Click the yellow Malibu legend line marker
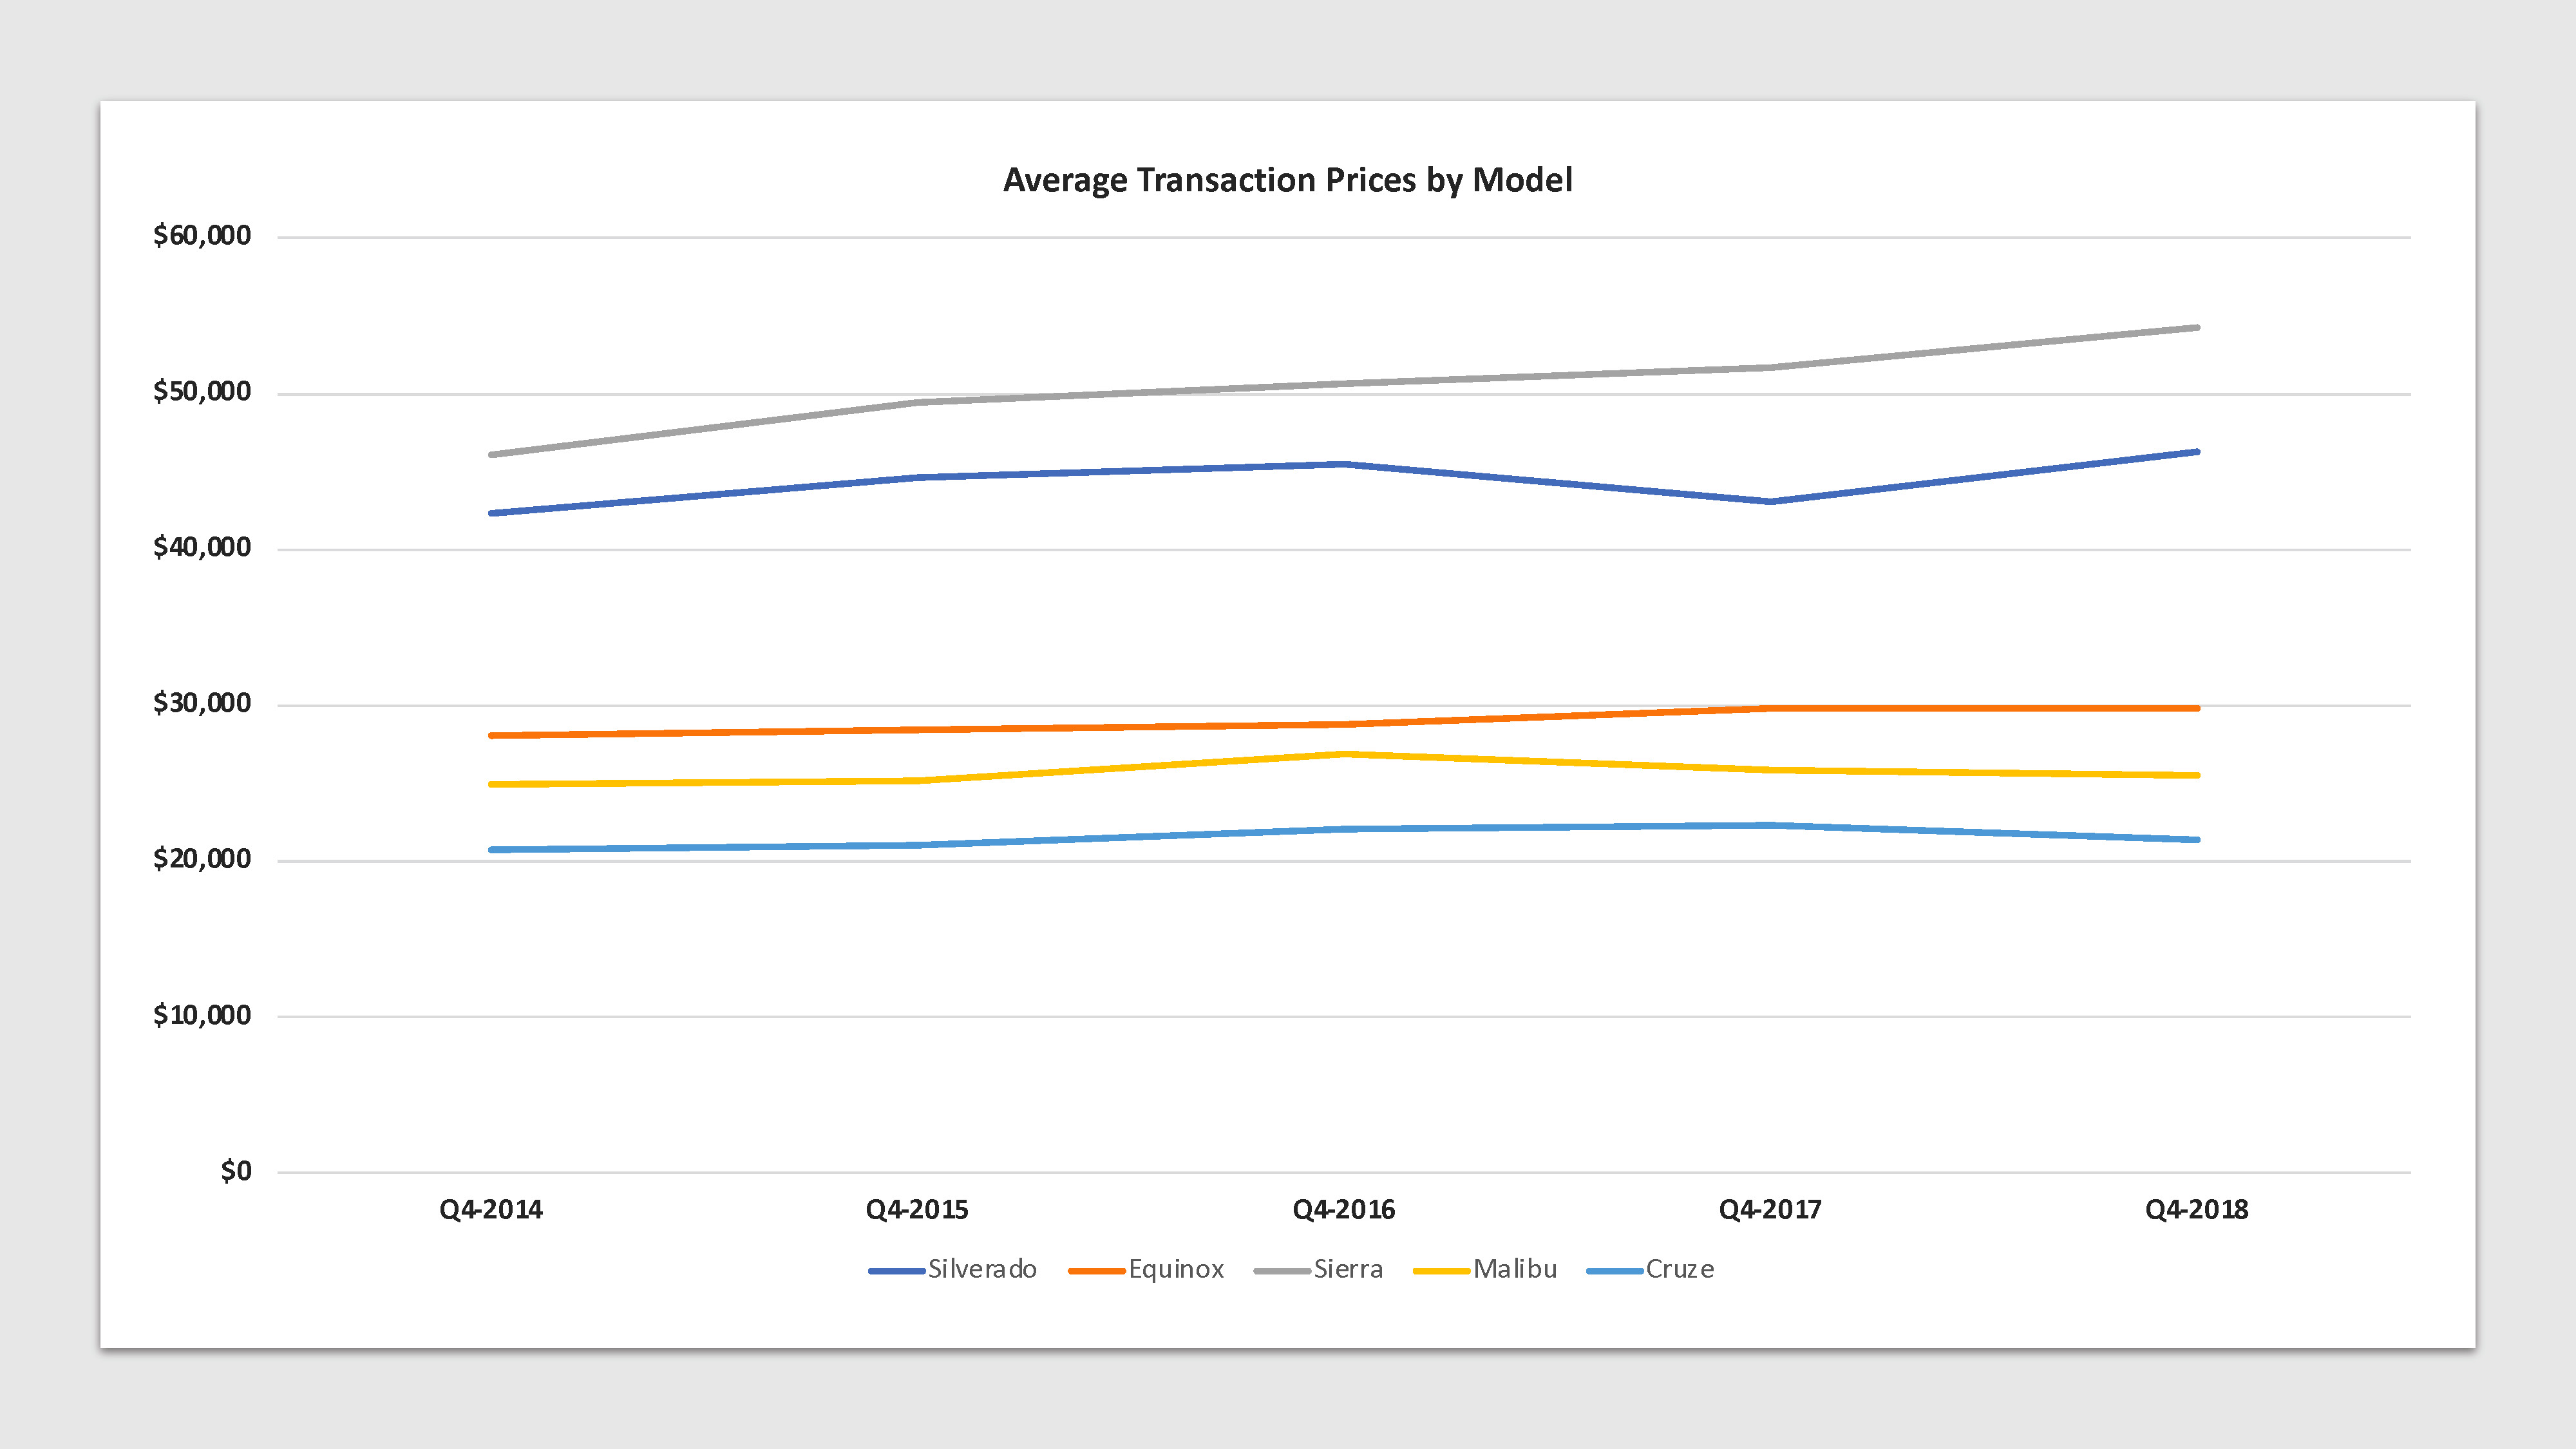The image size is (2576, 1449). (x=1441, y=1271)
